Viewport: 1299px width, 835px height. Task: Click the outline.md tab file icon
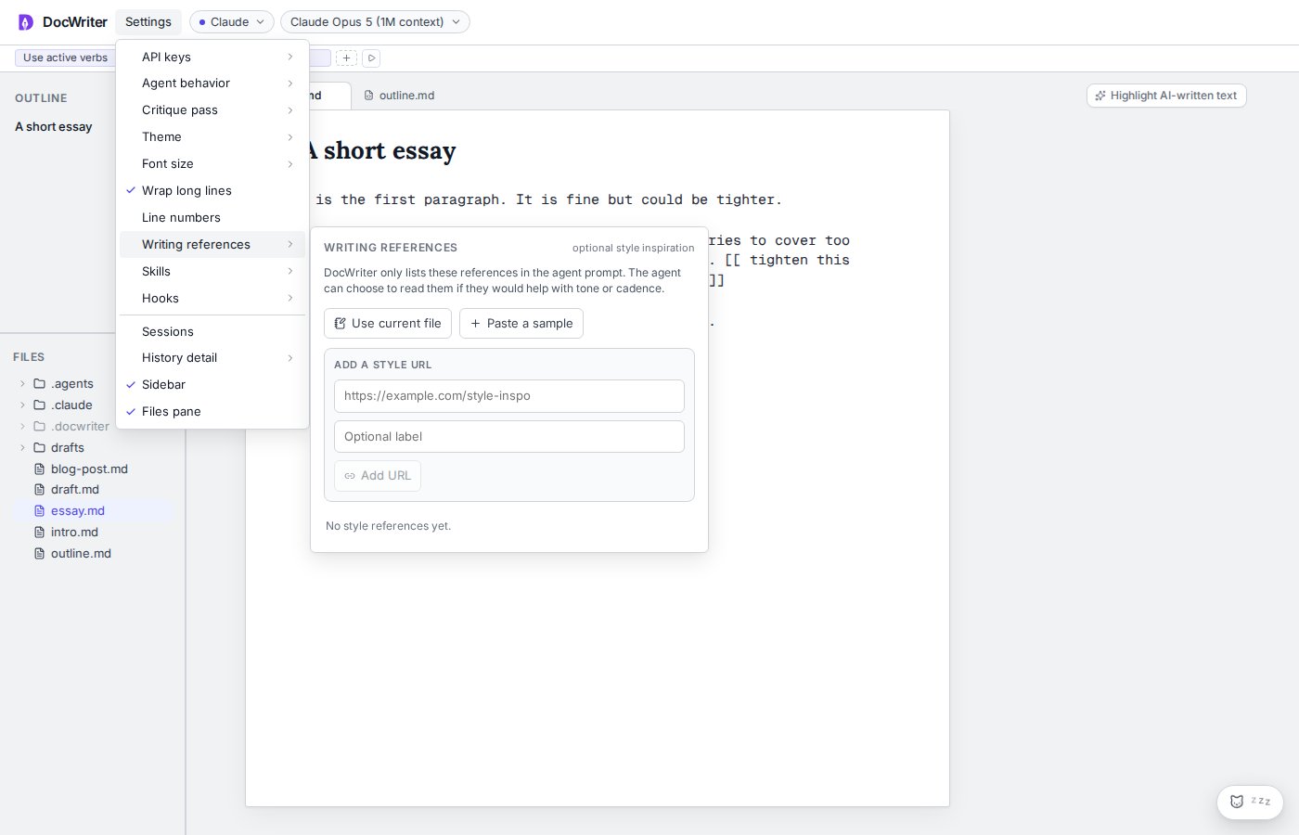tap(369, 96)
